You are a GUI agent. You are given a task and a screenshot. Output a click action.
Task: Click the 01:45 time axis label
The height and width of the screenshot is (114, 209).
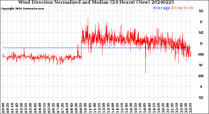click(x=17, y=108)
